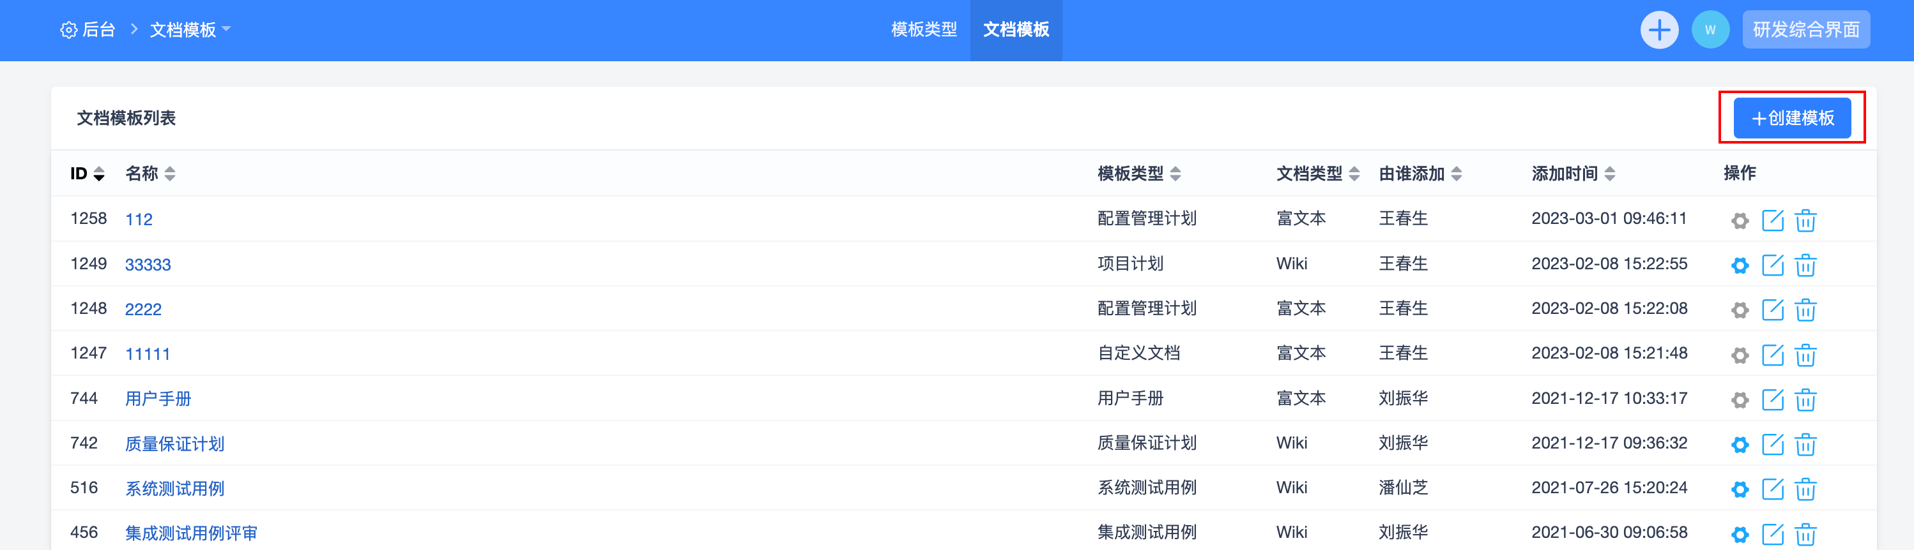Click the gear icon for template 1258

1740,220
